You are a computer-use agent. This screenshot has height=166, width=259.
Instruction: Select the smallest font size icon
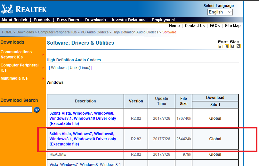pos(220,47)
